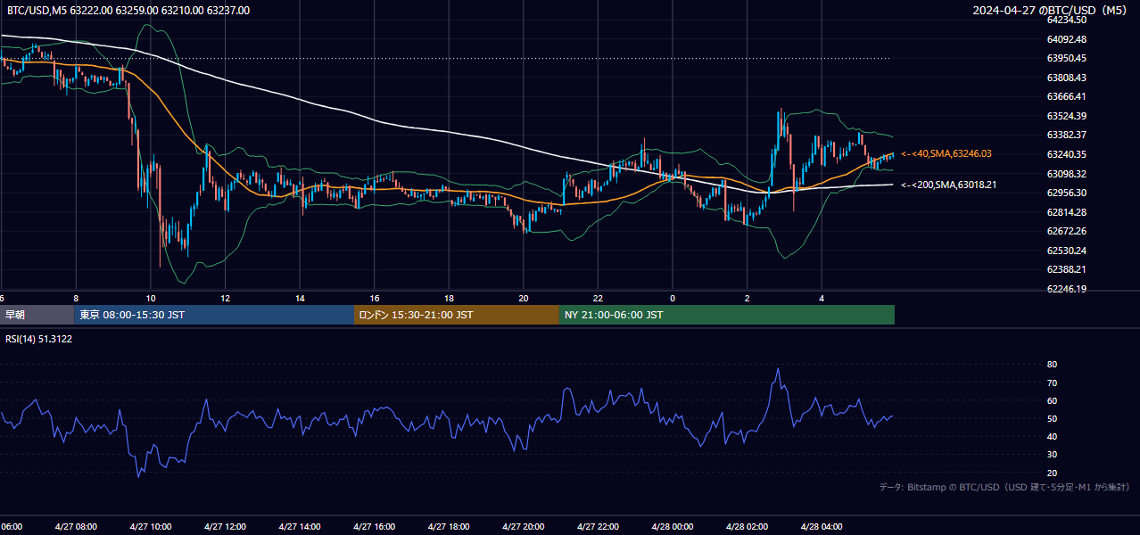Click hour tick 14 under price chart
The height and width of the screenshot is (535, 1140).
coord(300,298)
